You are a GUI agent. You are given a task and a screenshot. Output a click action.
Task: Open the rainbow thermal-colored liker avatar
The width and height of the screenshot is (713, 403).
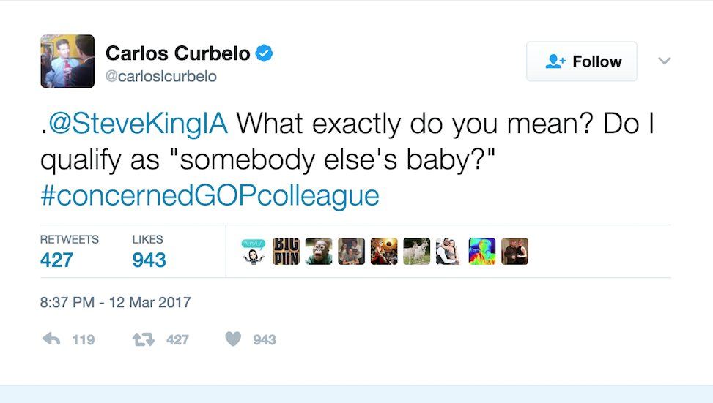click(x=481, y=251)
